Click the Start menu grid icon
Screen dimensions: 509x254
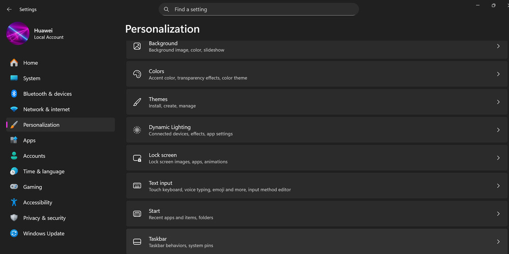click(x=137, y=214)
